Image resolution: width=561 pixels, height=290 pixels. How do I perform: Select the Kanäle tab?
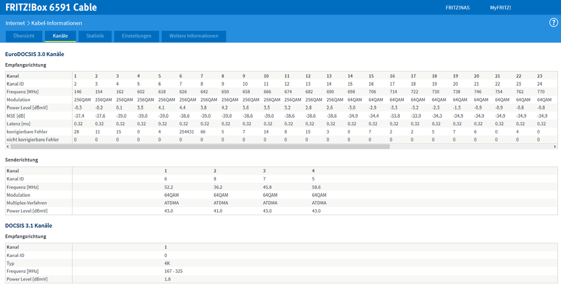(x=60, y=36)
